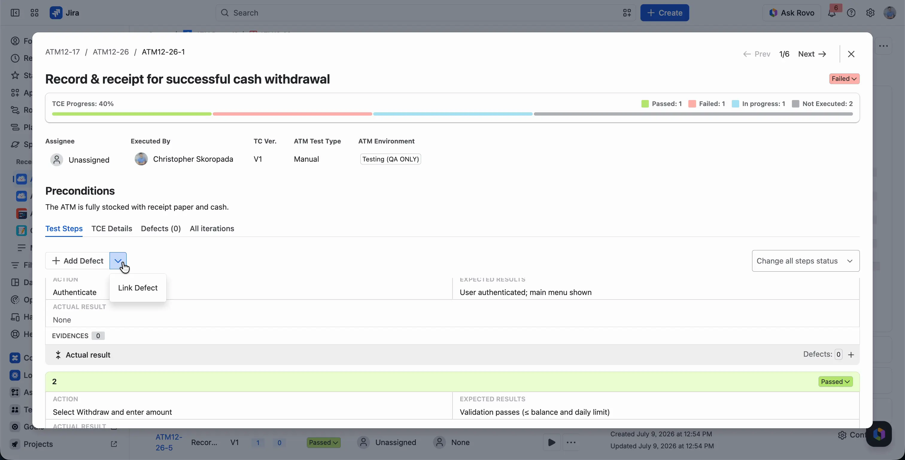Open the help question mark icon

851,13
